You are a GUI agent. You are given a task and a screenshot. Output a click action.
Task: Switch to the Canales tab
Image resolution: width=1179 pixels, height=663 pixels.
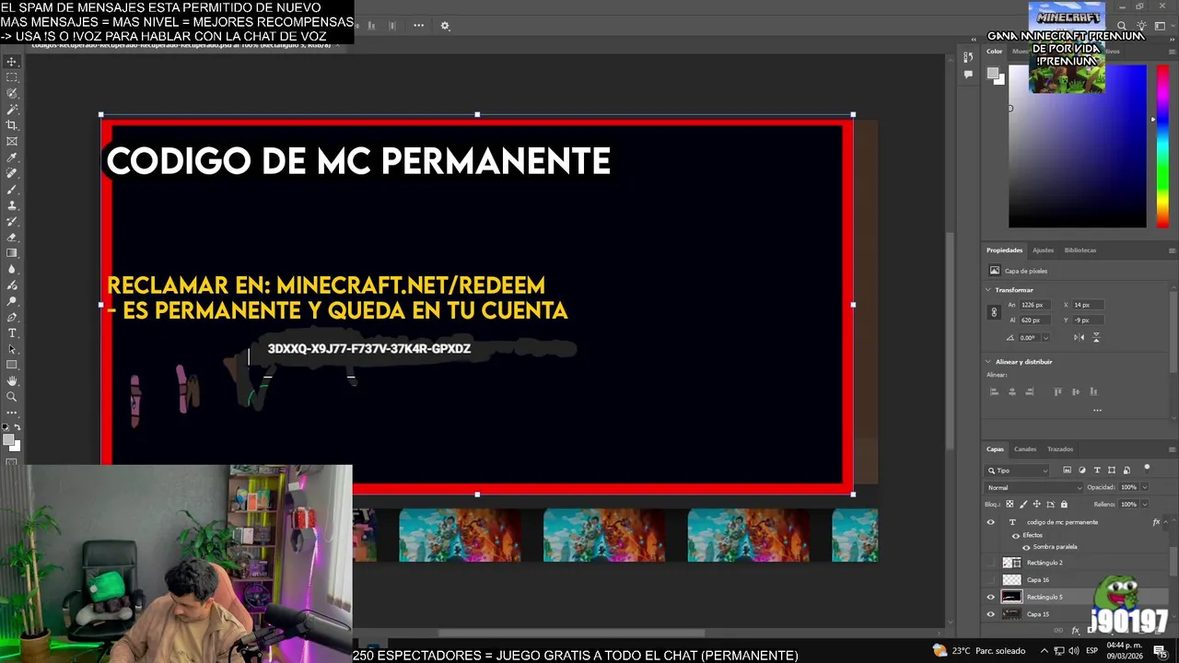(x=1025, y=449)
